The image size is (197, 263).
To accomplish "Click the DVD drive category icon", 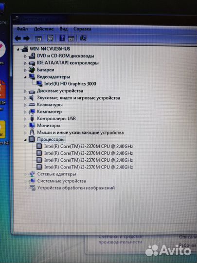I will pos(32,56).
